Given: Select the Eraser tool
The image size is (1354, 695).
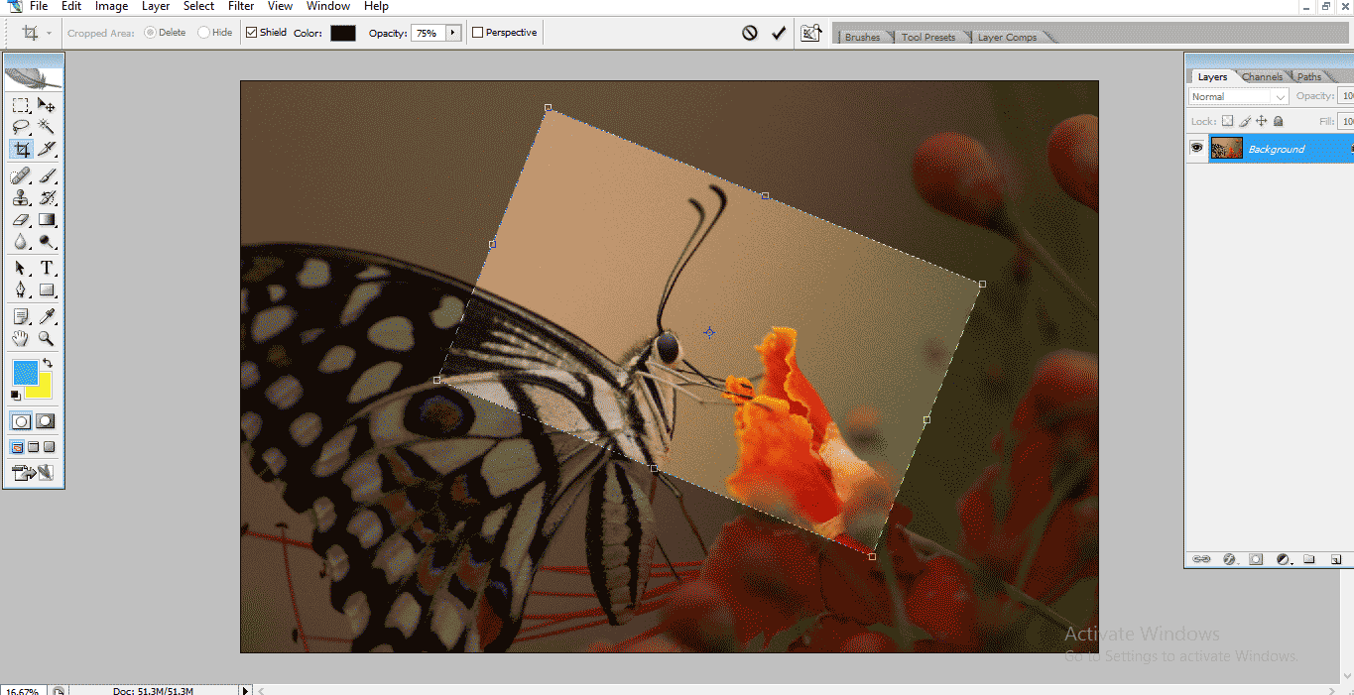Looking at the screenshot, I should 20,220.
